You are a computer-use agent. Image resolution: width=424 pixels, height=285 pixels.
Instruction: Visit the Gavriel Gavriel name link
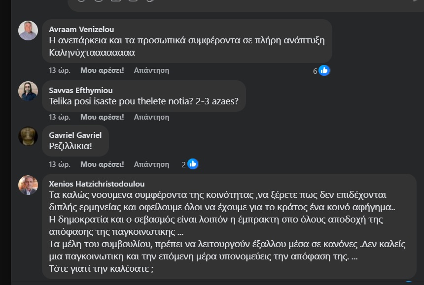[75, 135]
